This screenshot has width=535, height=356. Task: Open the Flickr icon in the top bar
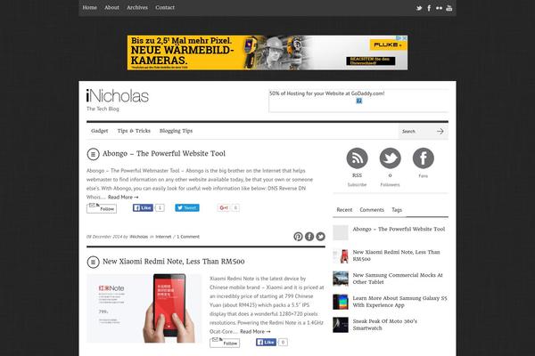click(439, 8)
